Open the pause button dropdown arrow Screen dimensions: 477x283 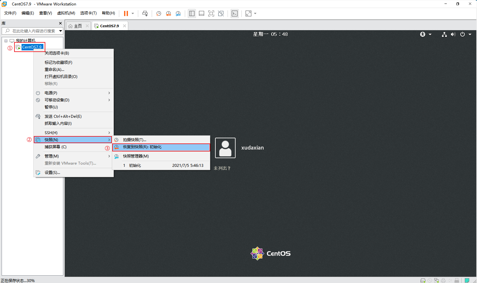[x=133, y=13]
